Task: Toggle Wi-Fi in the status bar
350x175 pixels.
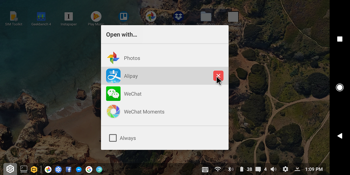Action: 218,169
